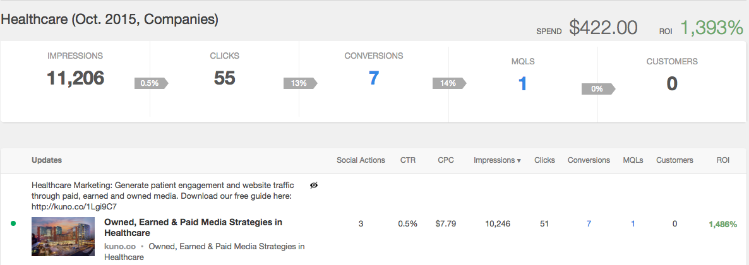Image resolution: width=749 pixels, height=265 pixels.
Task: Click the 1 MQLs value in row
Action: coord(633,223)
